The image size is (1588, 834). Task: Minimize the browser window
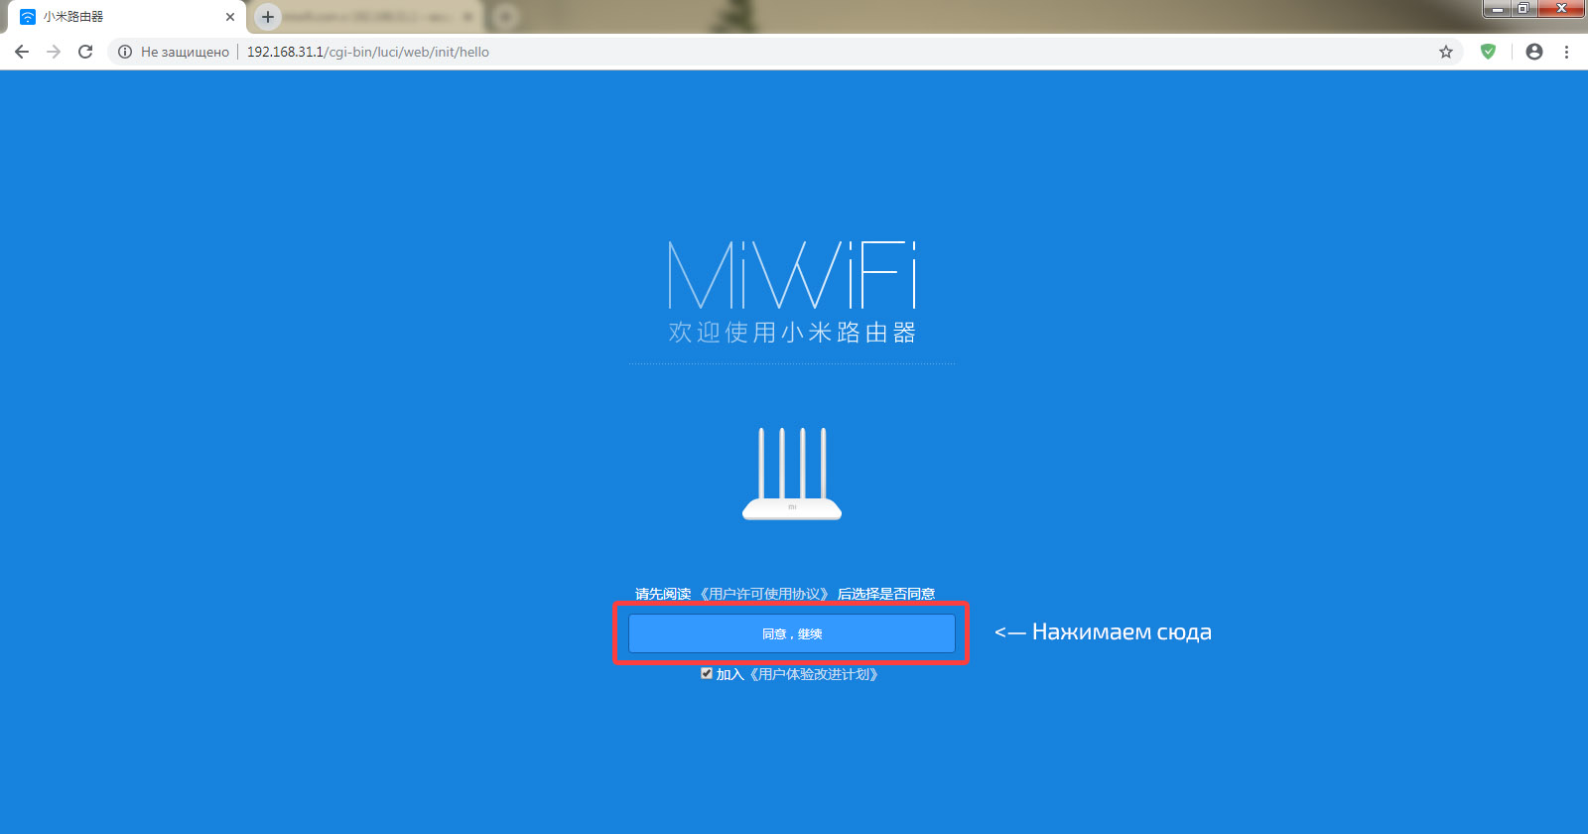tap(1499, 9)
